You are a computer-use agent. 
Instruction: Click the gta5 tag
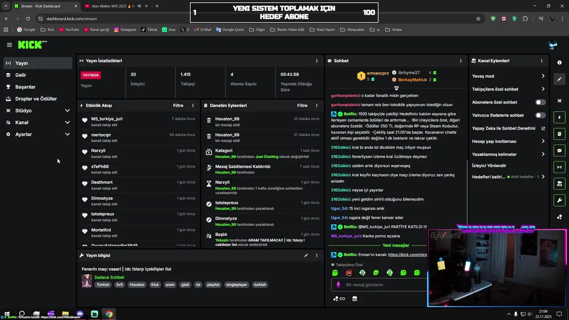pos(185,285)
